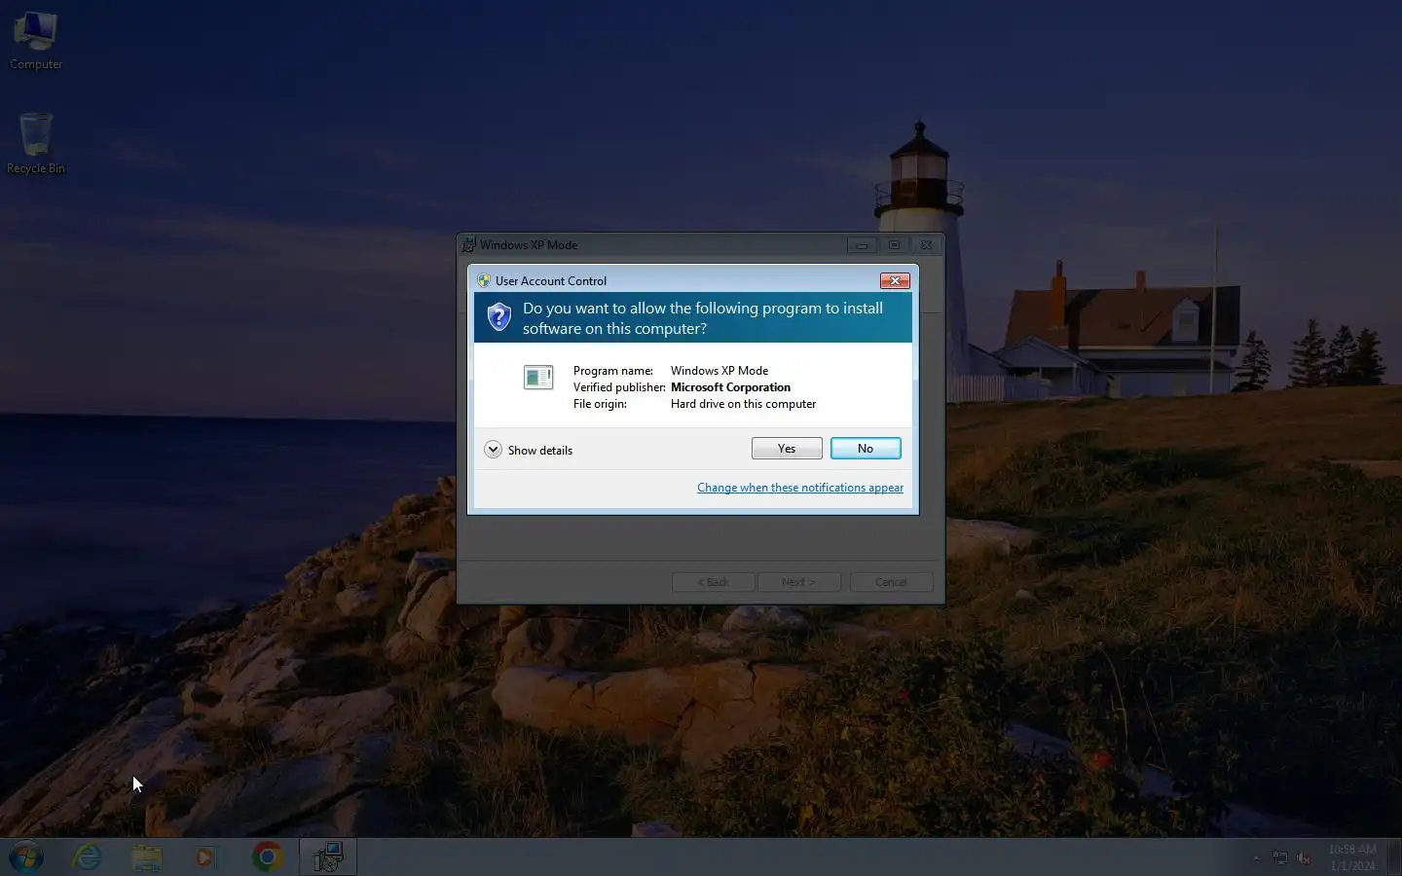Open the Windows Start menu orb
Screen dimensions: 1402x876
tap(26, 858)
